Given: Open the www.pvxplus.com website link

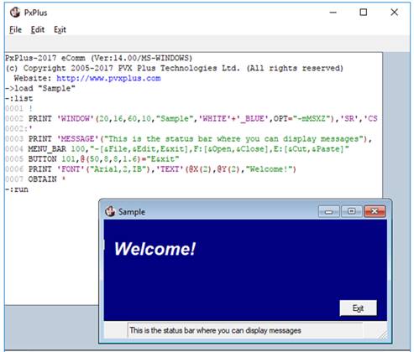Looking at the screenshot, I should point(108,78).
